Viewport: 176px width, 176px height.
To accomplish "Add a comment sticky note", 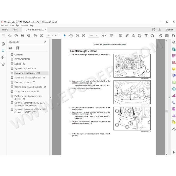I will coord(120,36).
